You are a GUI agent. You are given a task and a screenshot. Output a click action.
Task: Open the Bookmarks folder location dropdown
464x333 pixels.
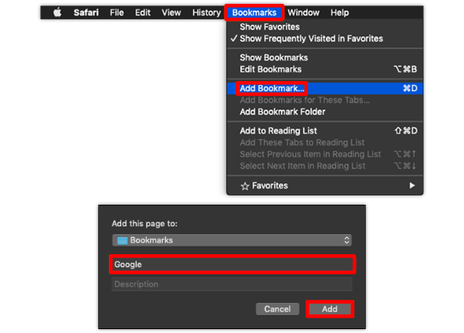pos(232,240)
